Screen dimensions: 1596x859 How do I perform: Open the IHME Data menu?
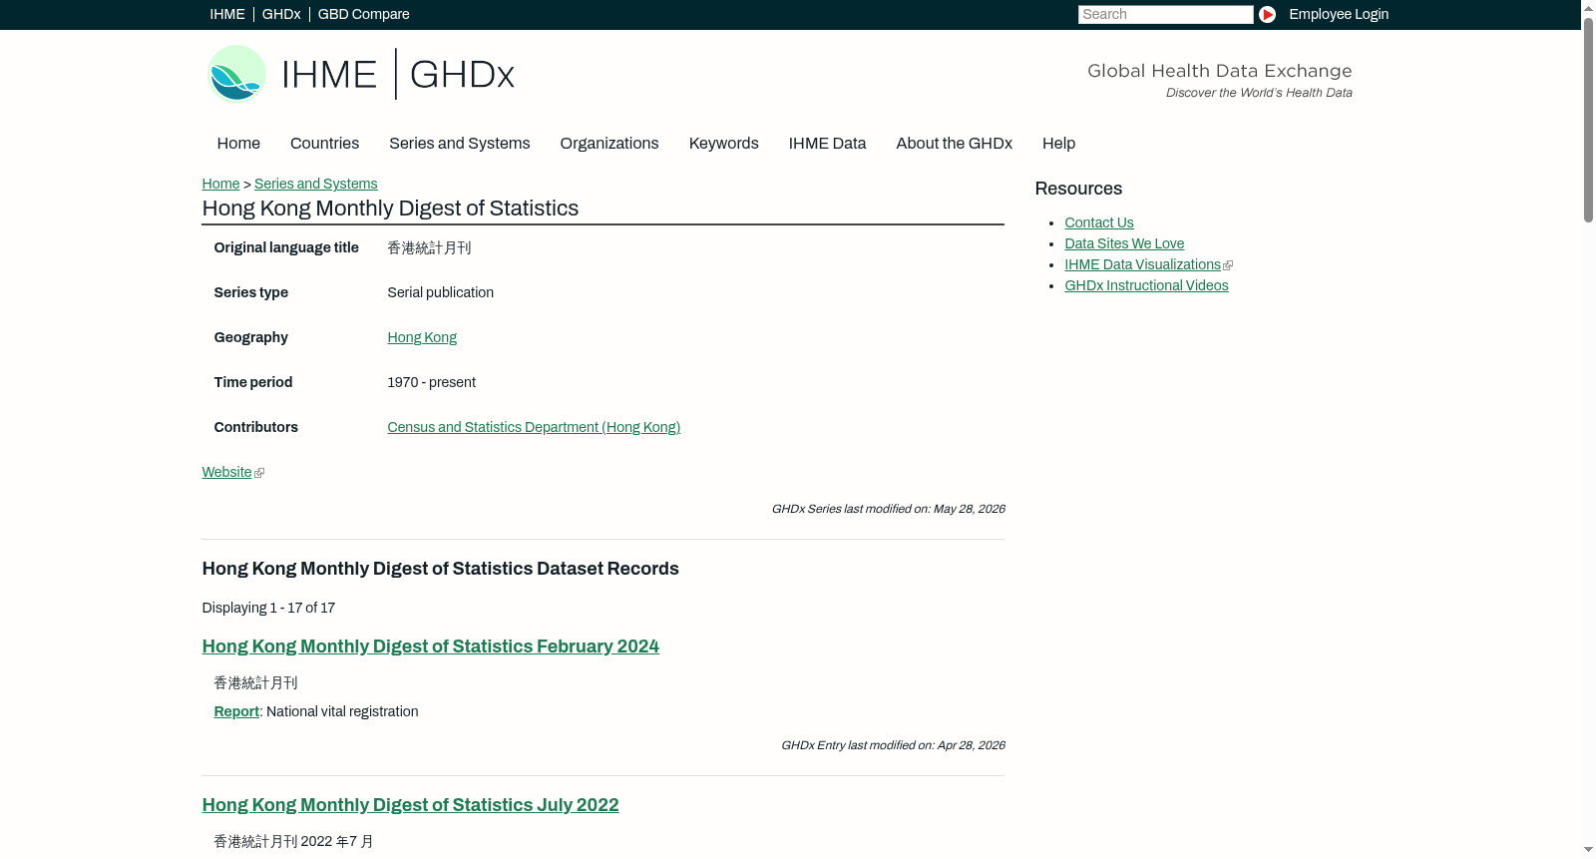coord(828,144)
